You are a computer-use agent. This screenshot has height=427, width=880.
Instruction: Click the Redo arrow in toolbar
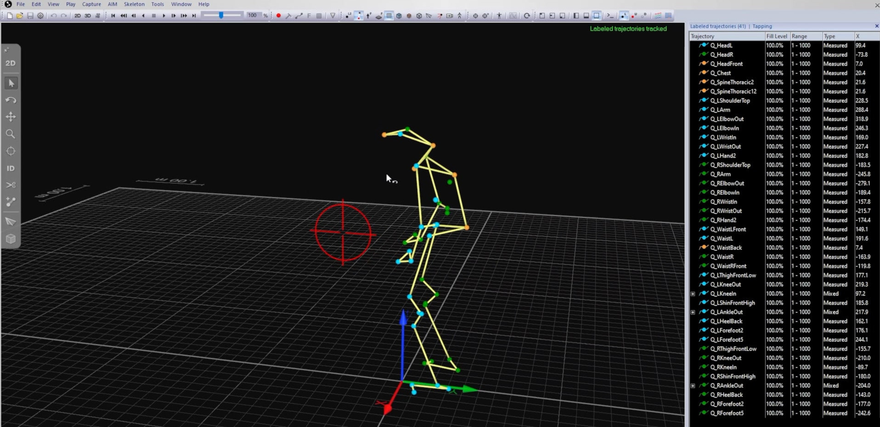point(64,16)
